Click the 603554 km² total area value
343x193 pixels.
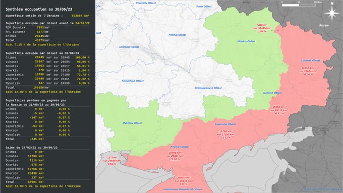tap(80, 16)
